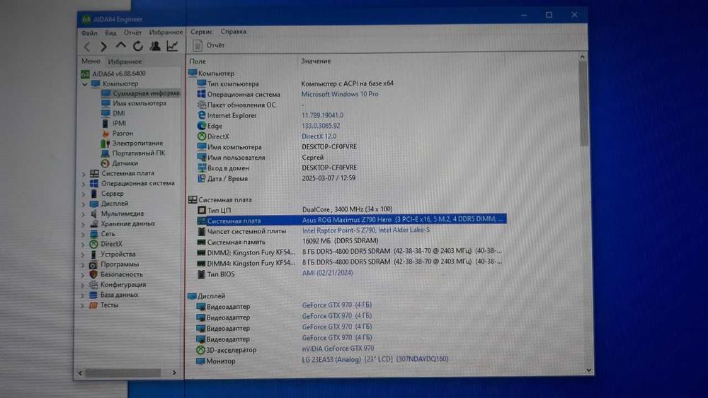Select the Программы tree item

click(120, 264)
